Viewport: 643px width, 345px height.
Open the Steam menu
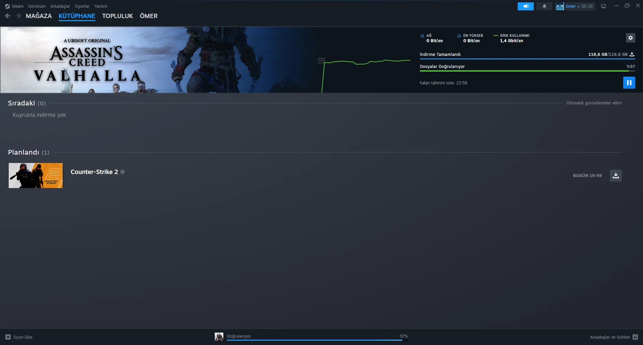(x=17, y=6)
